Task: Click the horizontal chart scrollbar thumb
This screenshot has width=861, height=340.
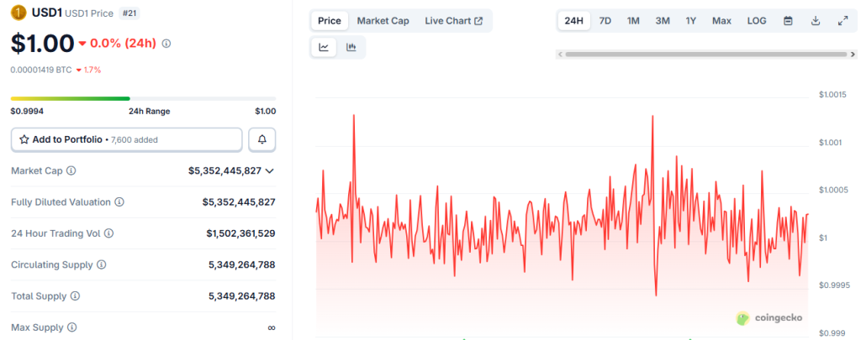Action: 706,55
